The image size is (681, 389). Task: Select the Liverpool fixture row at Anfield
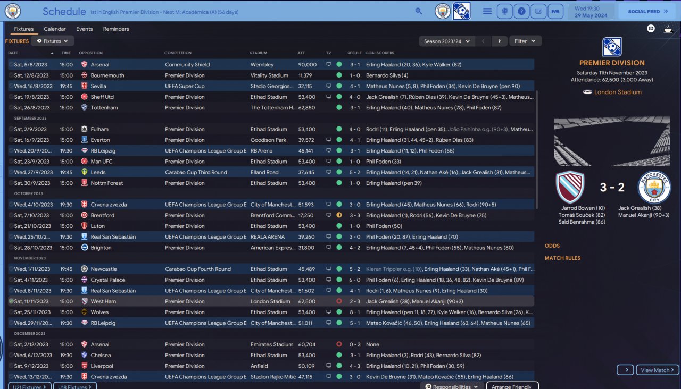271,366
